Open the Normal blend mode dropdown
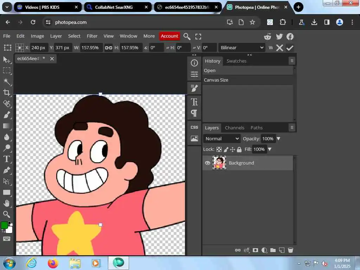This screenshot has width=360, height=270. pyautogui.click(x=222, y=139)
